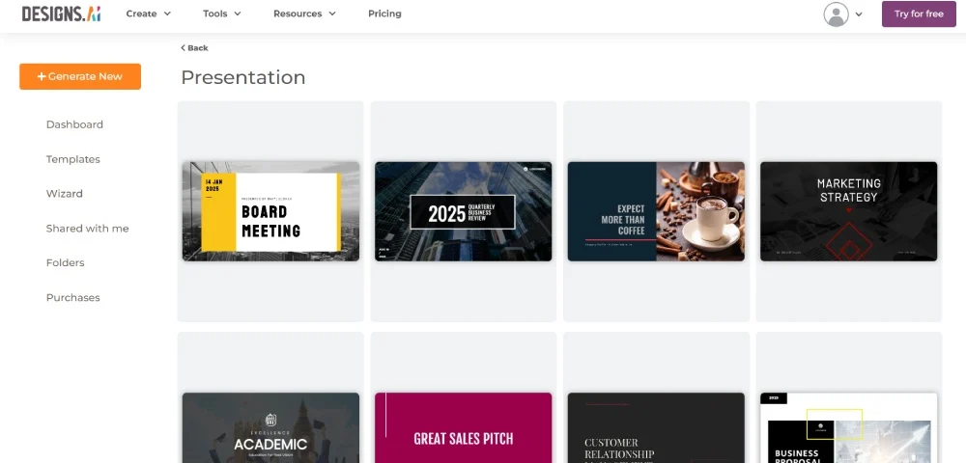Select Templates in the sidebar
The width and height of the screenshot is (966, 463).
tap(72, 159)
